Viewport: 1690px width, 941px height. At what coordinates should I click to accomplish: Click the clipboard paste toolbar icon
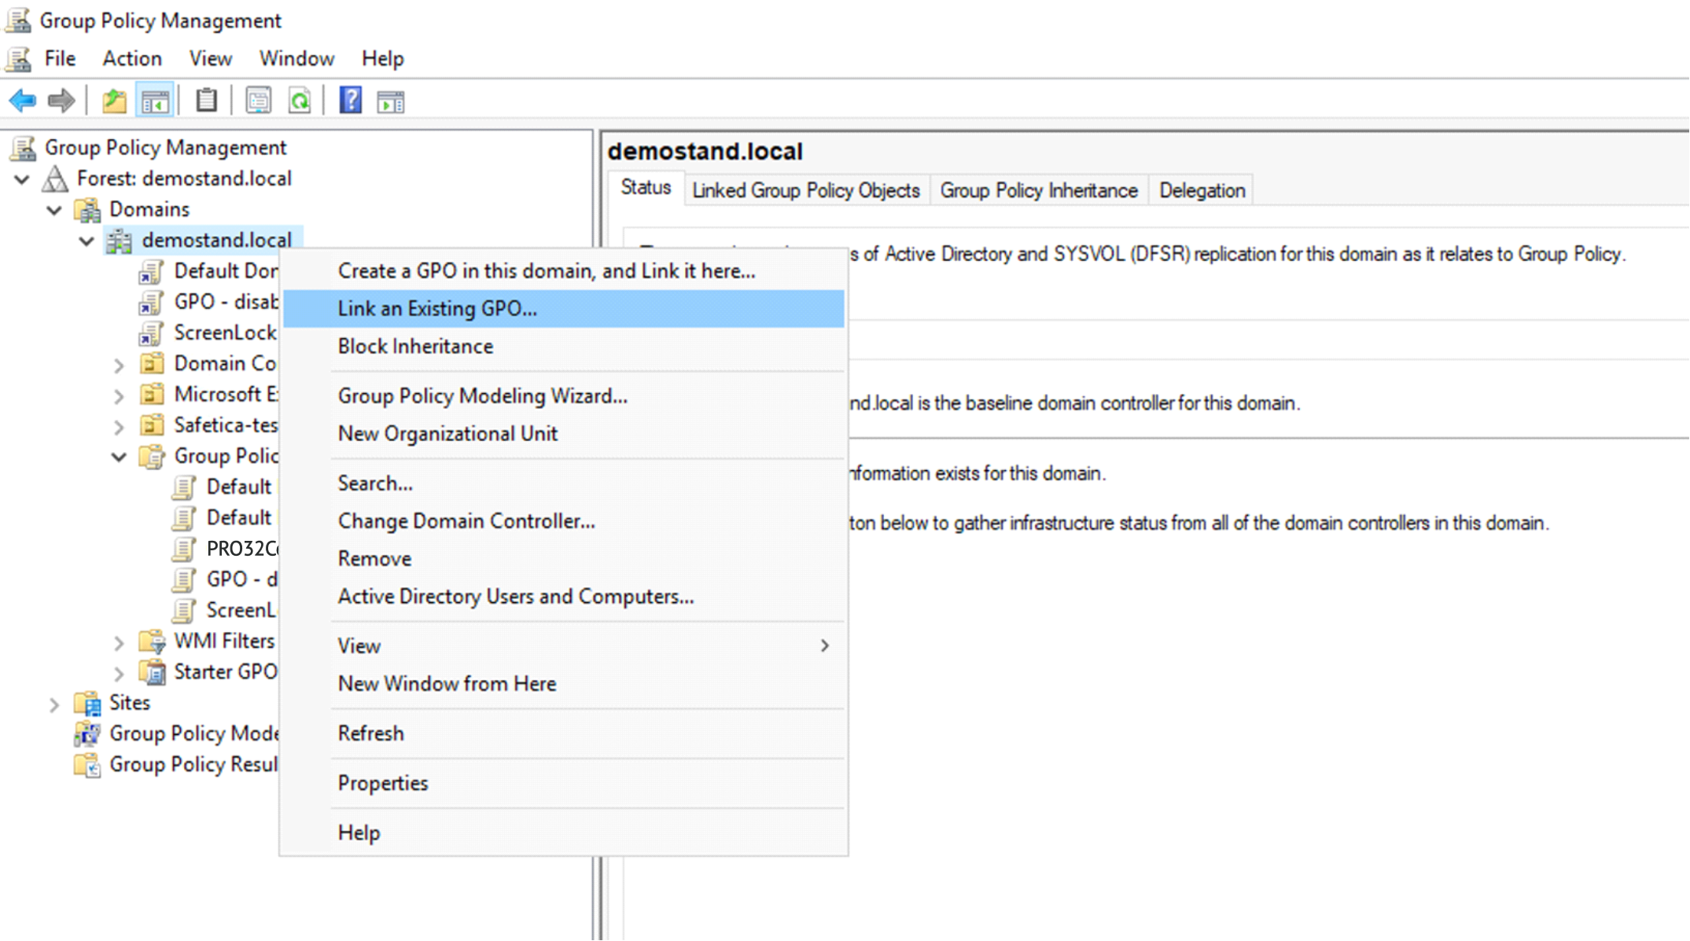(x=206, y=101)
